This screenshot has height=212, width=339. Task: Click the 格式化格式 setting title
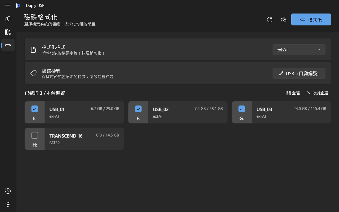click(53, 47)
